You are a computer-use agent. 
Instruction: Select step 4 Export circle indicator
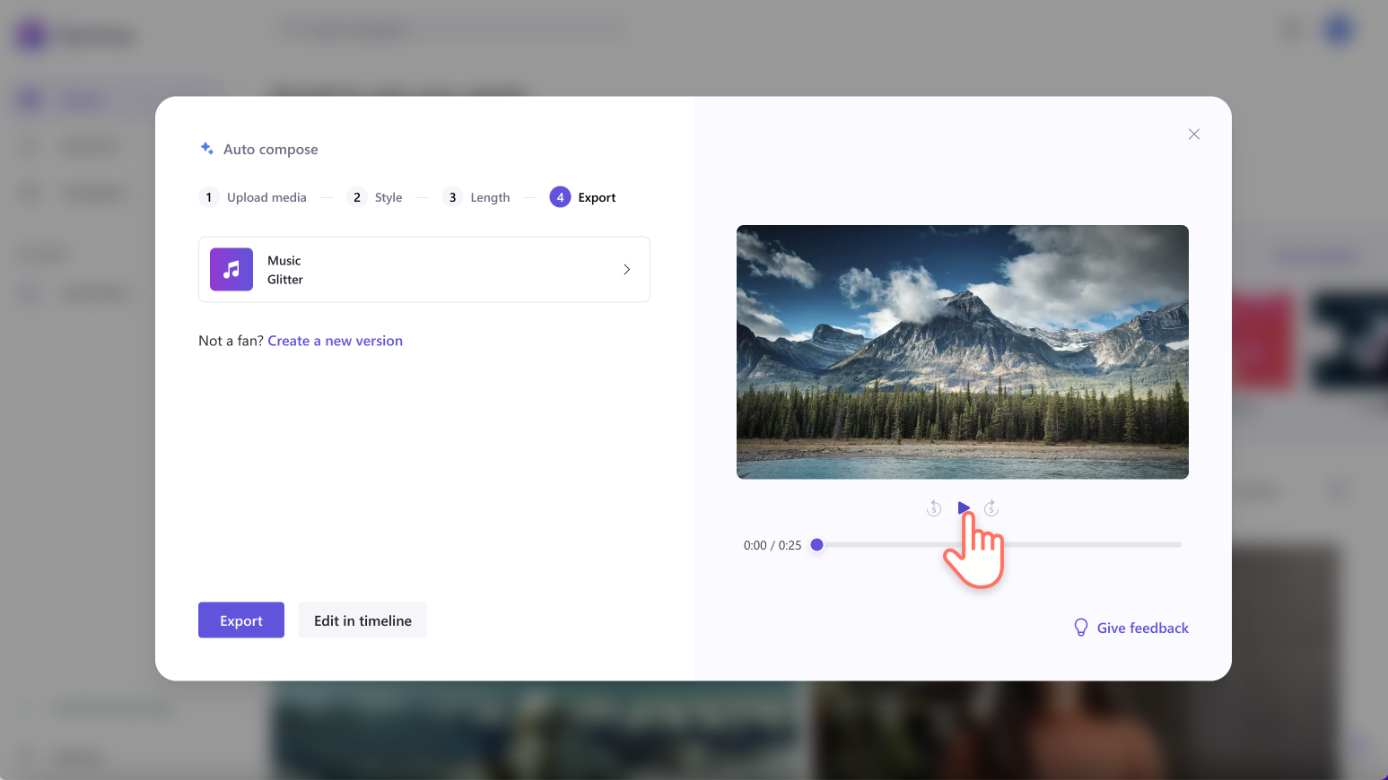coord(560,196)
